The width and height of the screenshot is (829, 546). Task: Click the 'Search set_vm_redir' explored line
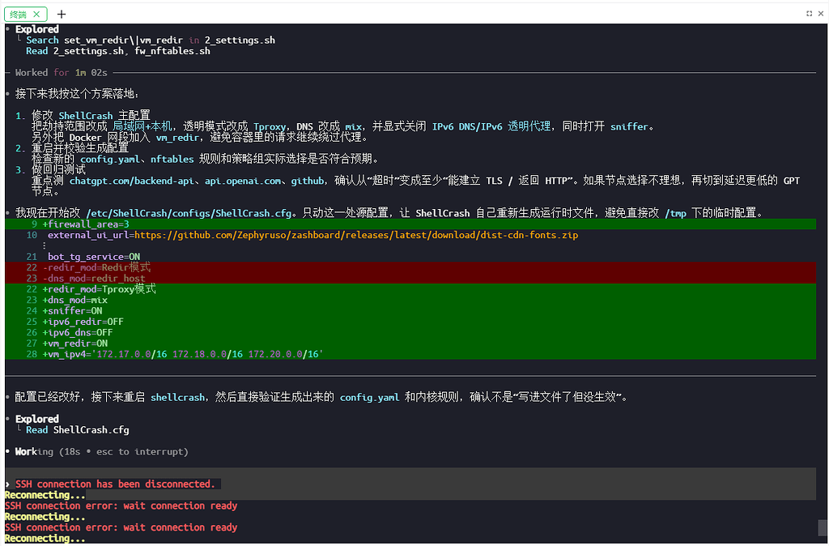150,41
